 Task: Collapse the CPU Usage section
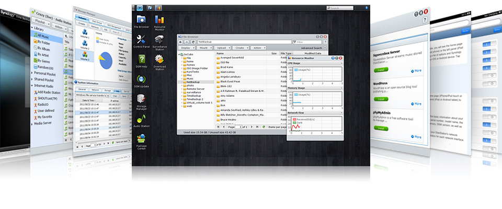tap(341, 63)
